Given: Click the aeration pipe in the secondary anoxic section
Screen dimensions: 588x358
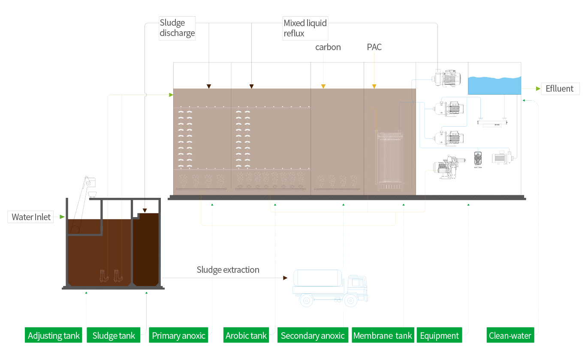Looking at the screenshot, I should [x=337, y=188].
